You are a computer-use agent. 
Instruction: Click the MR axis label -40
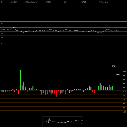124,100
